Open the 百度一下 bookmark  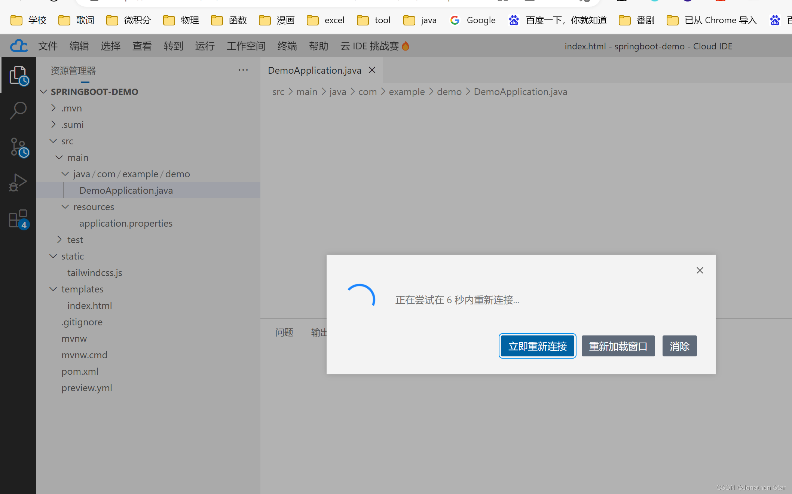(566, 20)
